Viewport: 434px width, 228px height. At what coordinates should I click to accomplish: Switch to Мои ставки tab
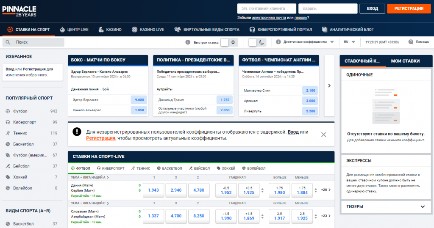coord(405,61)
